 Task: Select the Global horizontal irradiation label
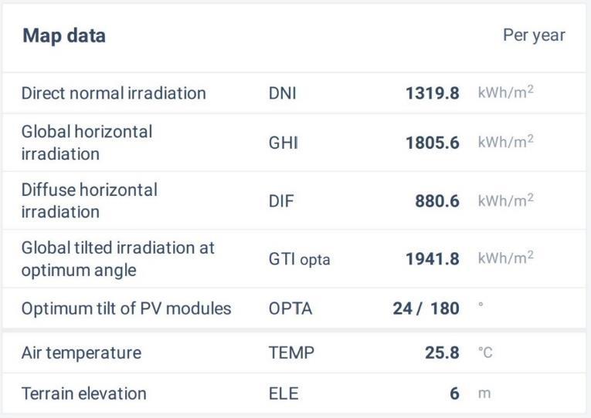[87, 143]
